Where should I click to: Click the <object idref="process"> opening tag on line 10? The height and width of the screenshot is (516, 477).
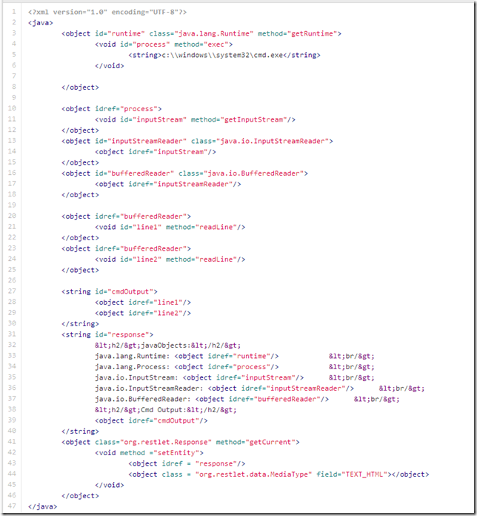click(111, 109)
